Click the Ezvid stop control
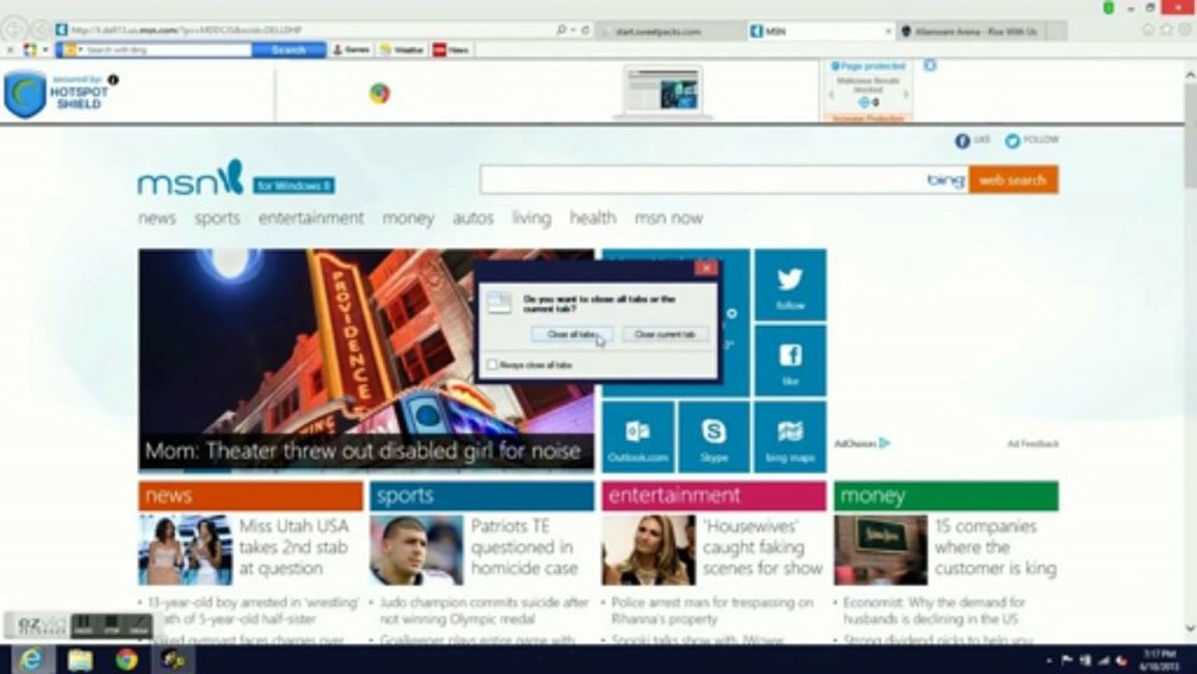 click(111, 624)
